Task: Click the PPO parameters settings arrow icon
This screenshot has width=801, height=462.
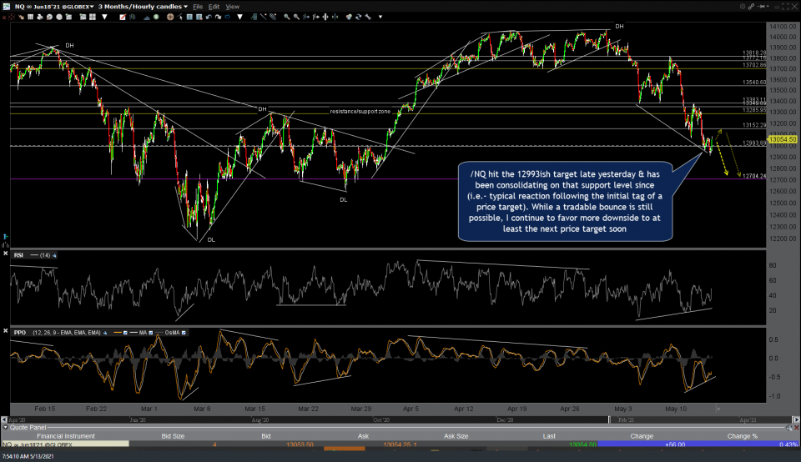Action: (x=105, y=333)
